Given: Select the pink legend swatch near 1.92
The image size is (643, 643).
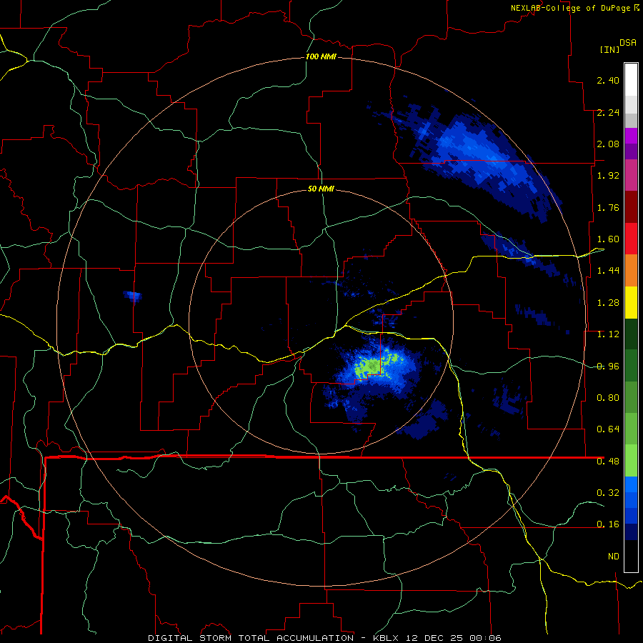Looking at the screenshot, I should [x=631, y=175].
